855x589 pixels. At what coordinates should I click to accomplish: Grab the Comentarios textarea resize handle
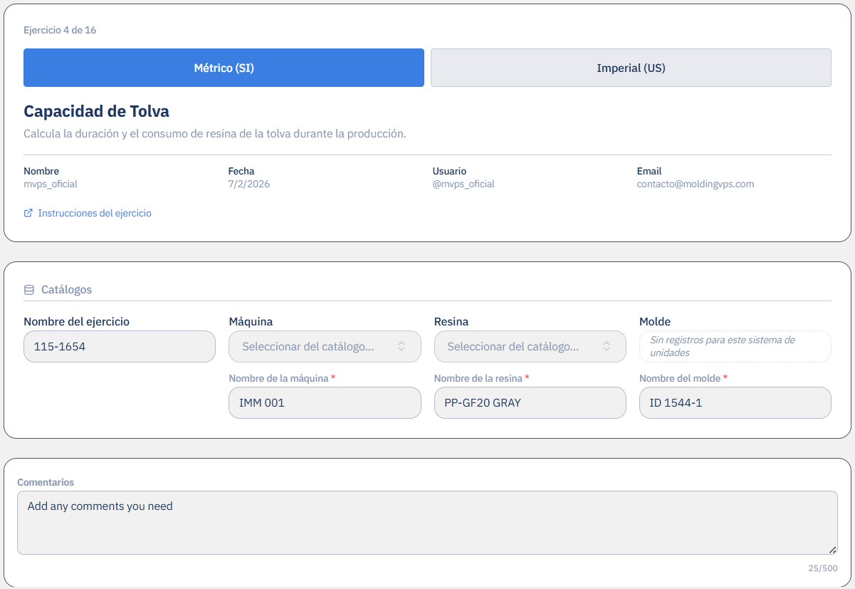833,550
